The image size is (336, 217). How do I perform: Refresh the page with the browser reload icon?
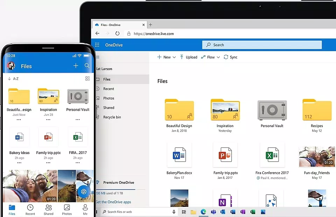(x=117, y=33)
